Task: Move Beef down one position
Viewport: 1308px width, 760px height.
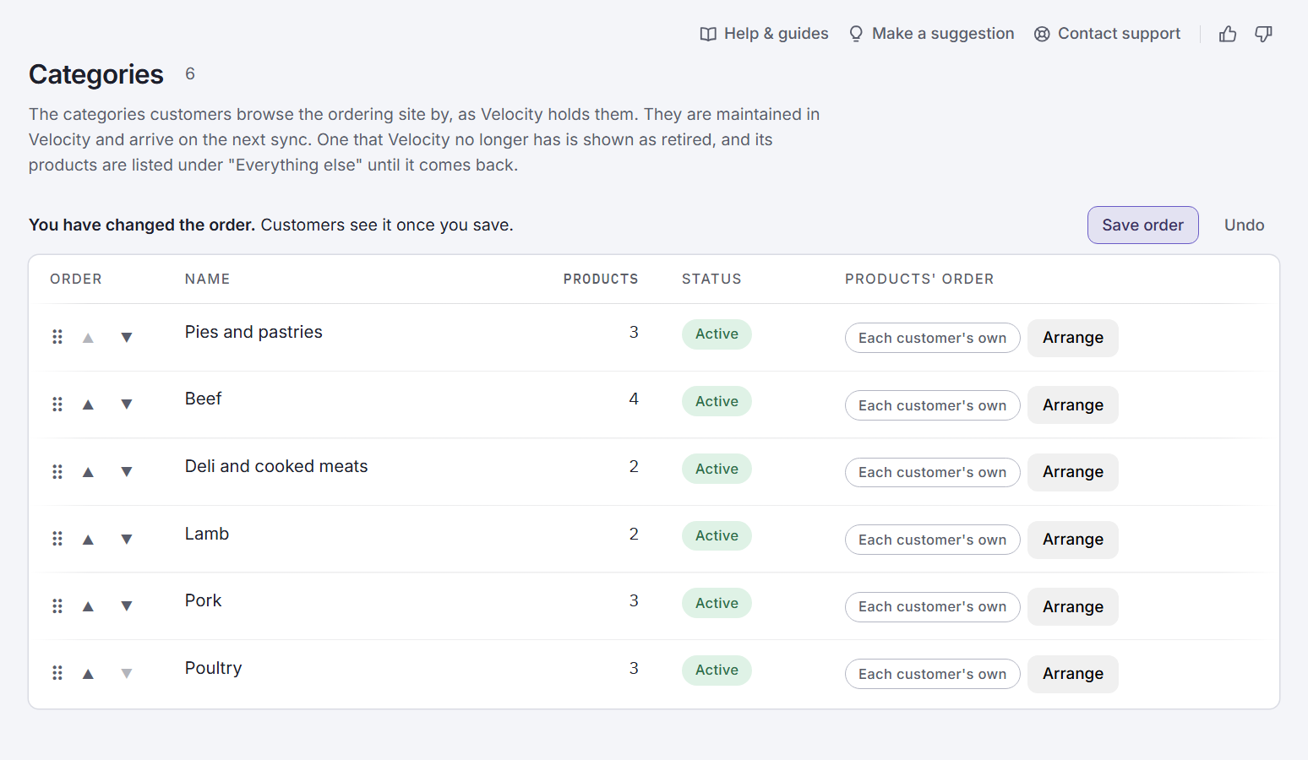Action: point(127,404)
